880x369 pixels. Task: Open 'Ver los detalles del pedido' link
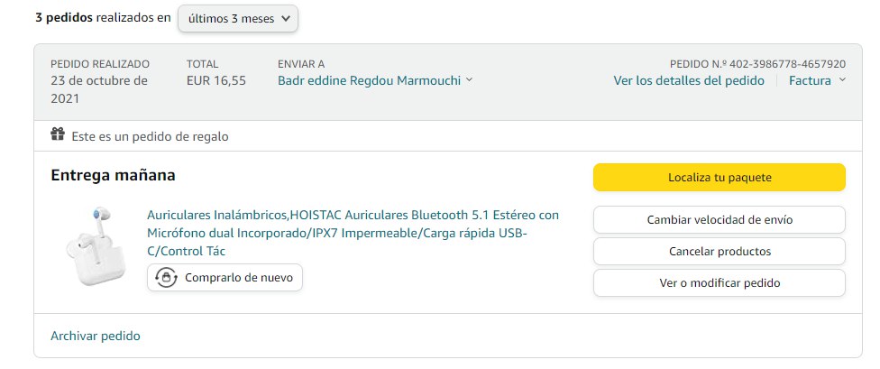[x=689, y=80]
